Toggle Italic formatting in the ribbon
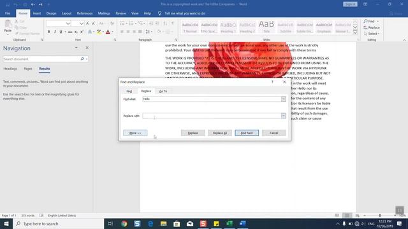 (55, 32)
